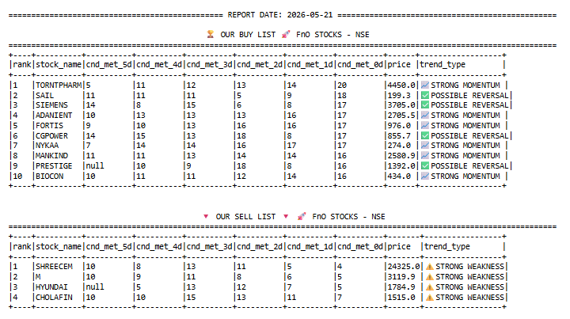Click the price header in the buy table

click(399, 65)
